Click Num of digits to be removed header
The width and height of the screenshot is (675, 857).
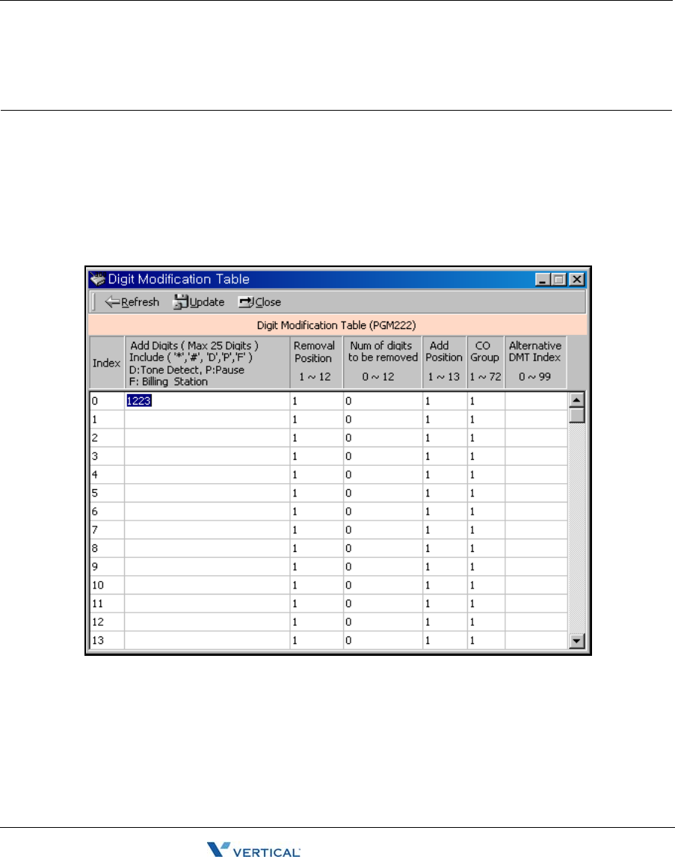(383, 363)
